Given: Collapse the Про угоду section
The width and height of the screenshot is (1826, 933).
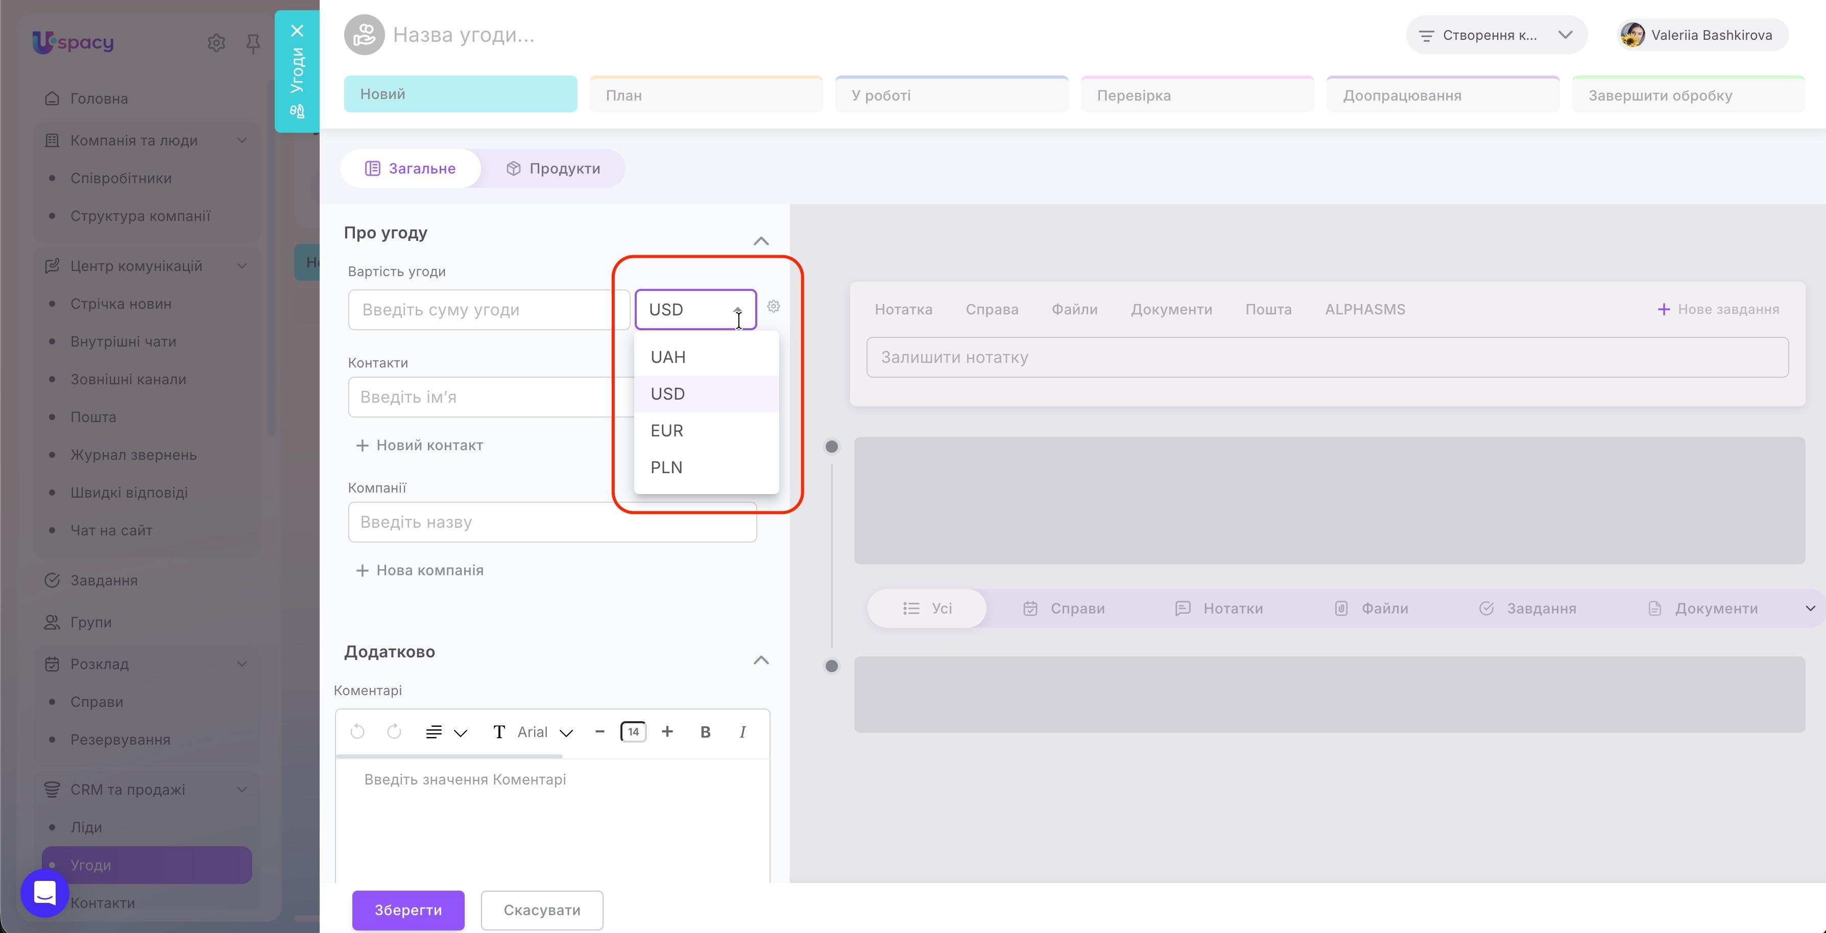Looking at the screenshot, I should [761, 241].
